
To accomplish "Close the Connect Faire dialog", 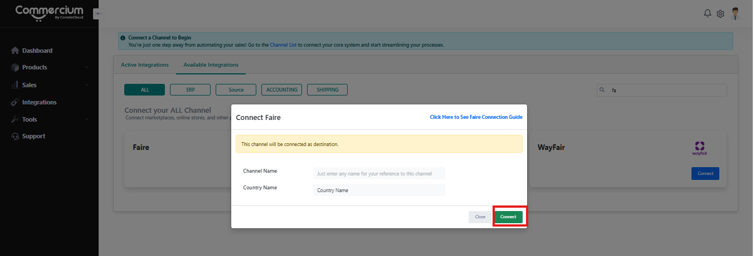I will point(480,217).
